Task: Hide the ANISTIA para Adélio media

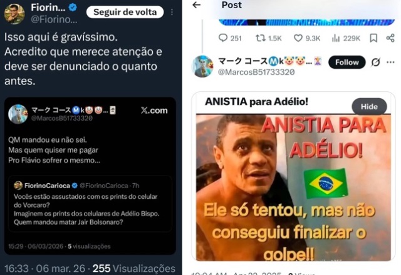Action: [369, 106]
